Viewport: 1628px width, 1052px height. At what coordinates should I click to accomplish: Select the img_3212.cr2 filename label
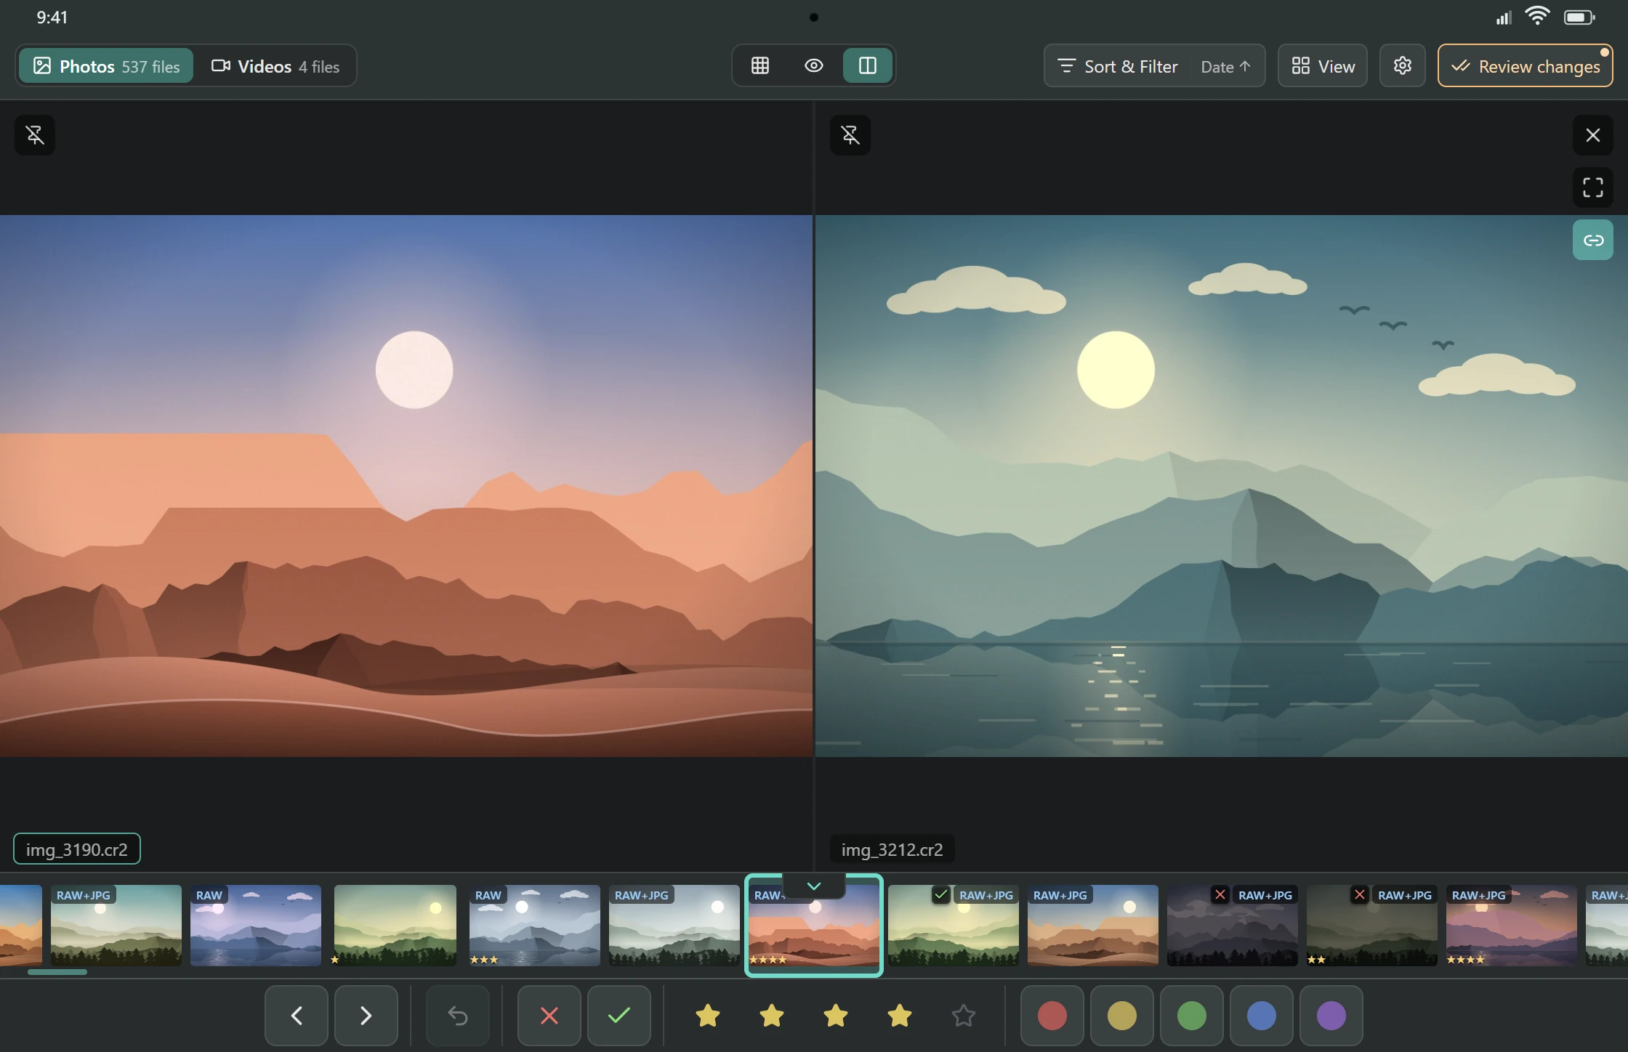[892, 849]
